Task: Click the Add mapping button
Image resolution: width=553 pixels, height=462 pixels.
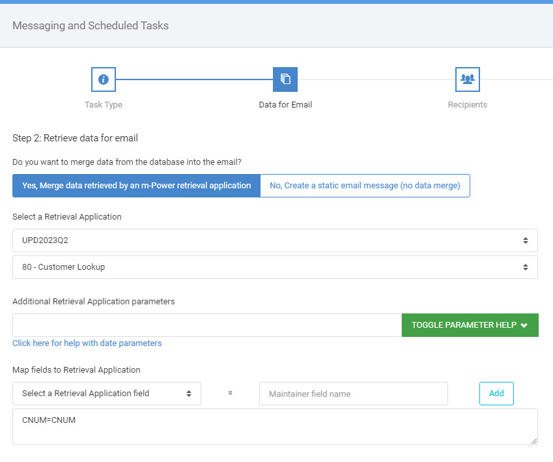Action: (496, 394)
